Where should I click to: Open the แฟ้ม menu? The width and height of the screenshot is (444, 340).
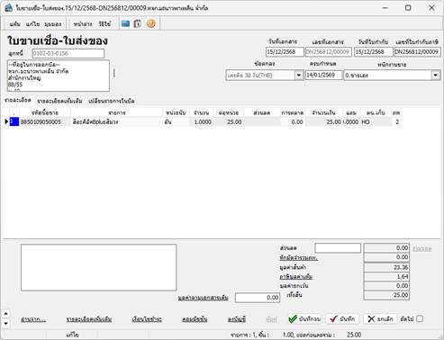(14, 24)
